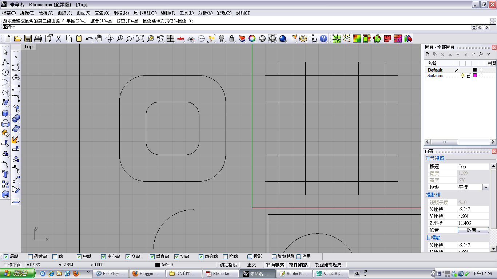Create a new file with the blank page icon
This screenshot has width=497, height=279.
(7, 38)
